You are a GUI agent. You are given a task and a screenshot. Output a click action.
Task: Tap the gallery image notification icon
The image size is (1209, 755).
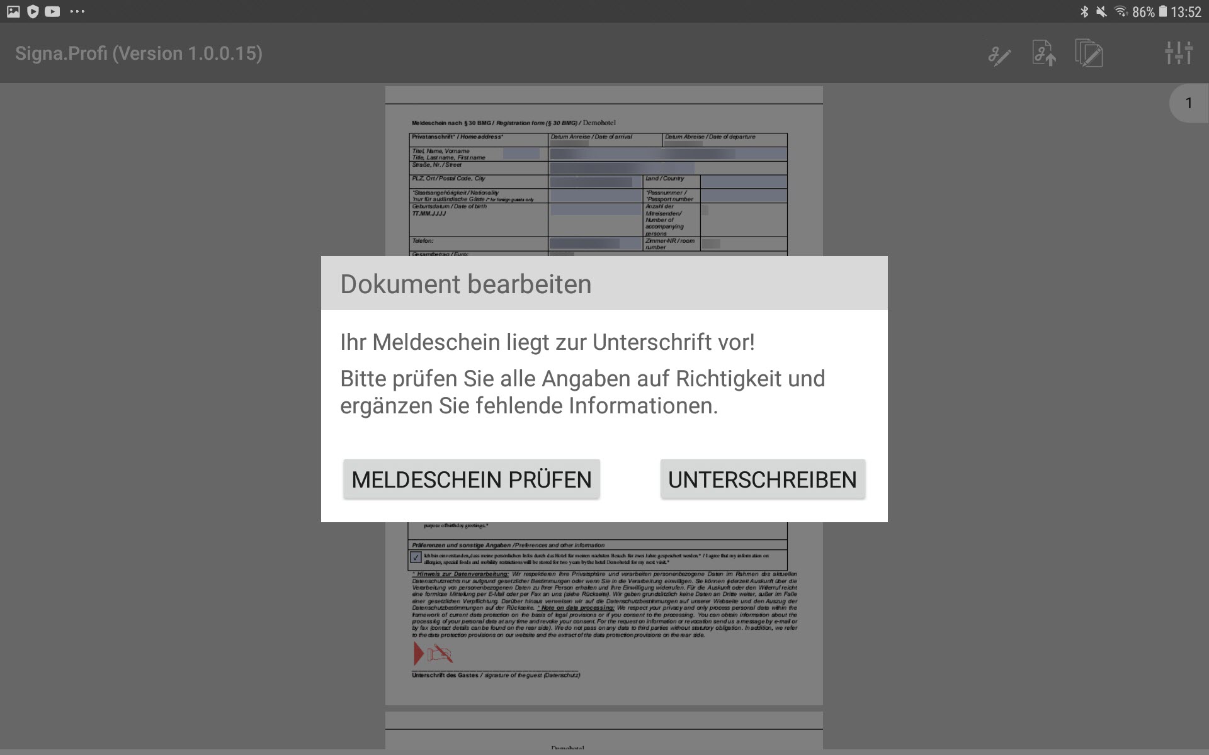(13, 11)
